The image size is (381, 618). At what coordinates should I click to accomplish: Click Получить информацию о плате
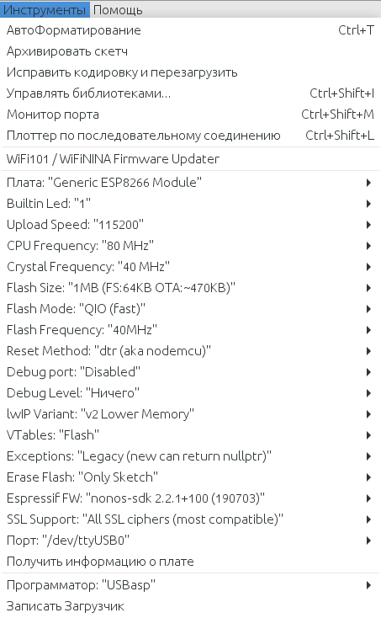pos(190,562)
